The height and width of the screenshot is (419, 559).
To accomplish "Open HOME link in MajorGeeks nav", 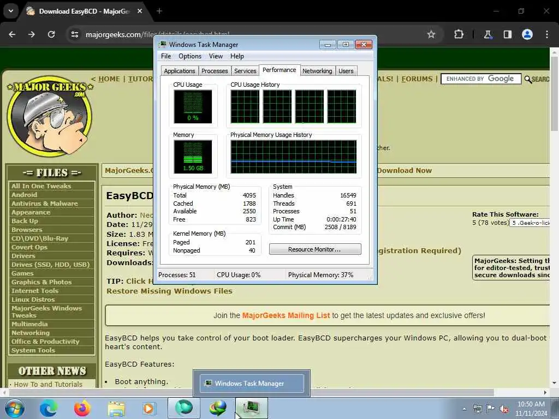I will pos(109,79).
